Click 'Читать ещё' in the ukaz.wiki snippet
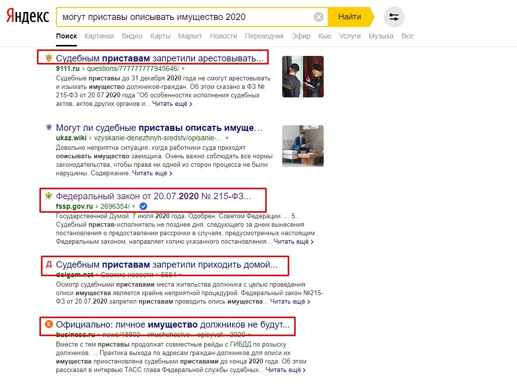This screenshot has width=517, height=388. pos(152,173)
